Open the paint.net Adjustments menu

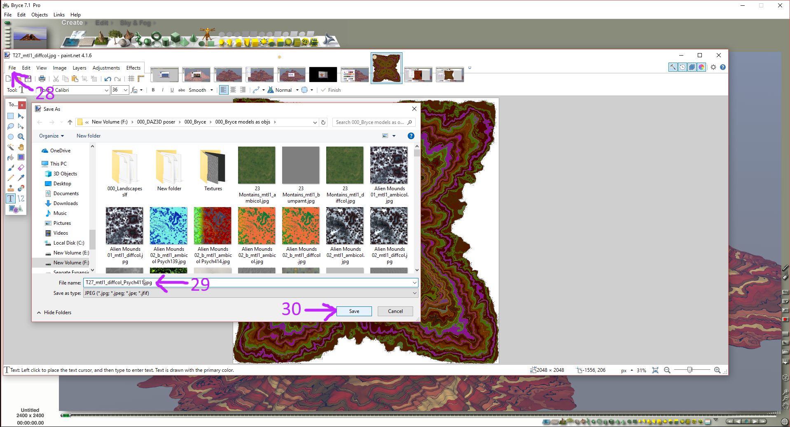(106, 68)
